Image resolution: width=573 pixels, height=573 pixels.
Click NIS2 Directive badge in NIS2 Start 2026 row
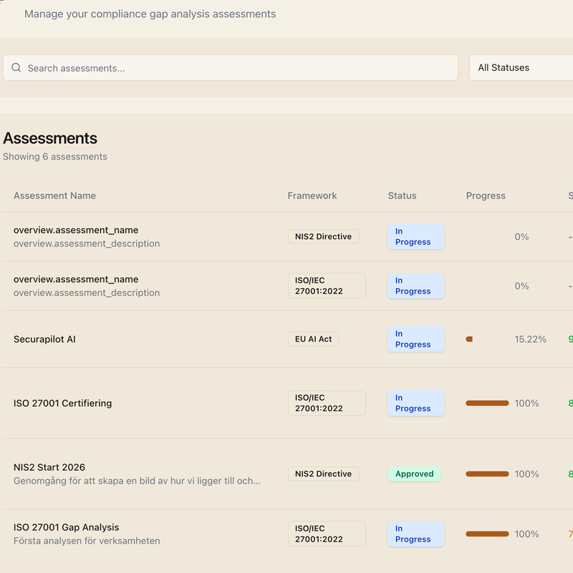click(x=324, y=474)
